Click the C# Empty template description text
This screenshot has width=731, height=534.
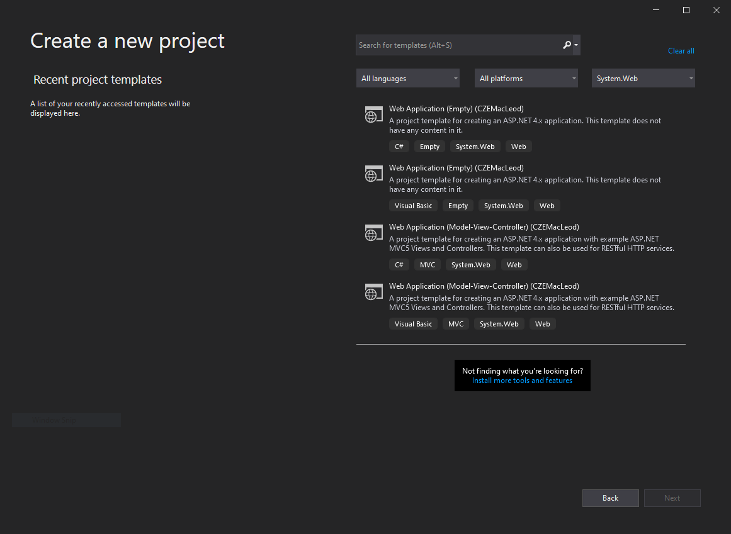coord(525,125)
